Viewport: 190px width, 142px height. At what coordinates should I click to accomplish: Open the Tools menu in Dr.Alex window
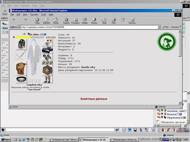pyautogui.click(x=43, y=15)
